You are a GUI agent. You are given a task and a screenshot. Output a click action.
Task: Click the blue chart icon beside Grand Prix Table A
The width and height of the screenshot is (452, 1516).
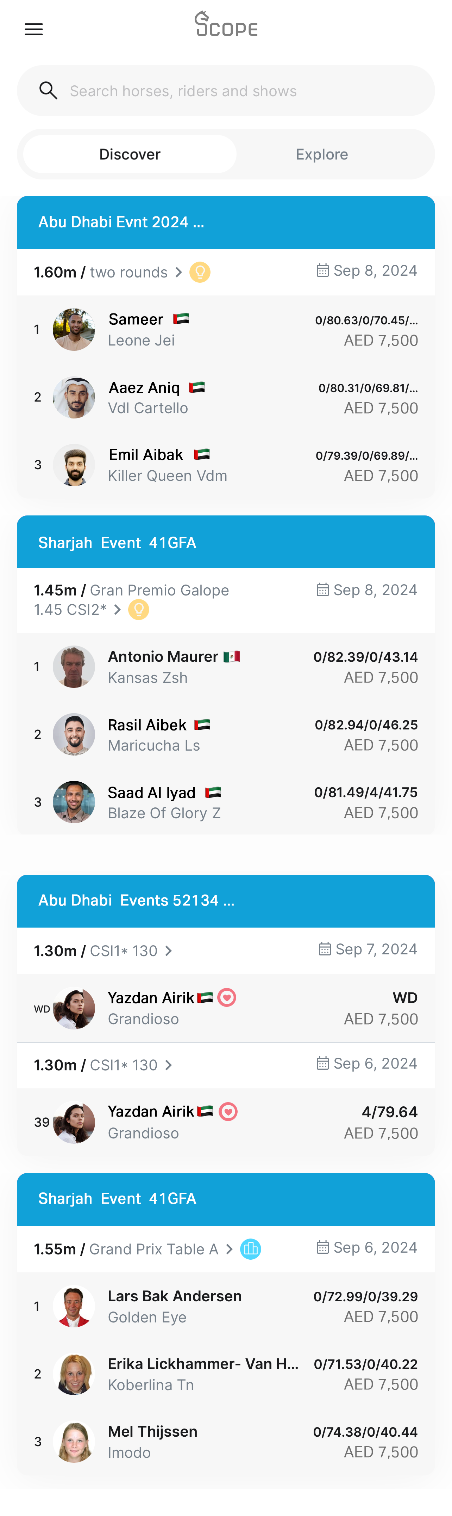pos(250,1248)
